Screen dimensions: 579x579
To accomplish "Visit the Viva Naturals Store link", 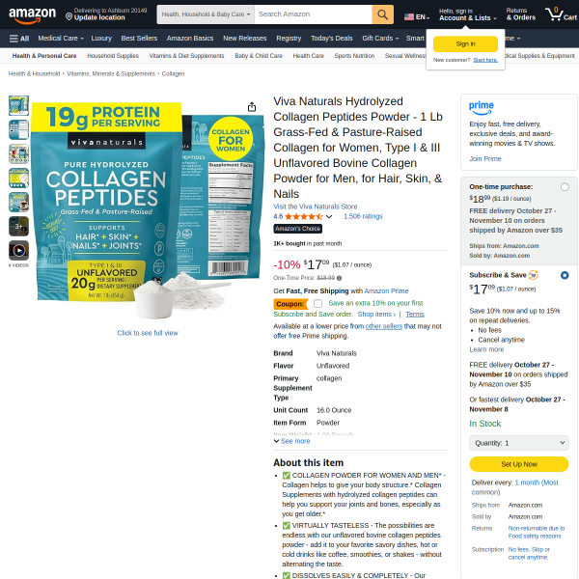I will coord(315,207).
